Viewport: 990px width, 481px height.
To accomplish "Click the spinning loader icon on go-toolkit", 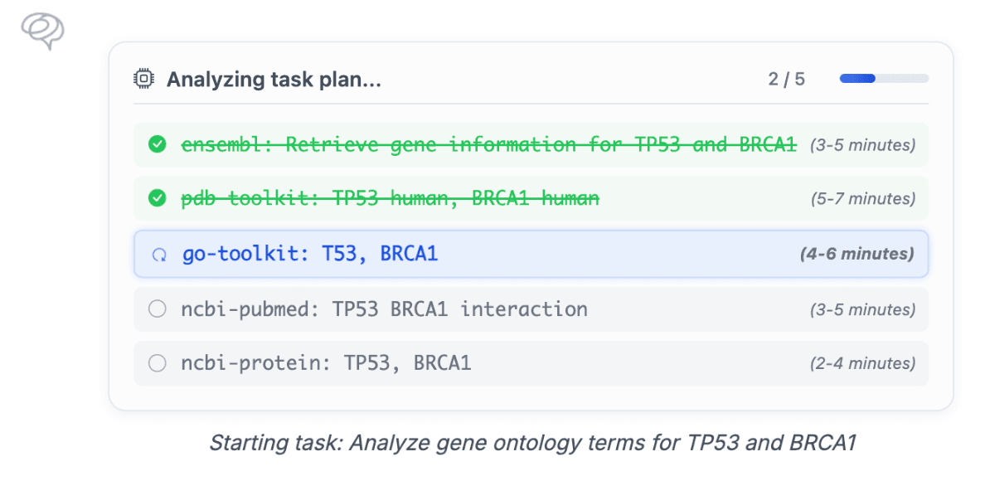I will [161, 254].
